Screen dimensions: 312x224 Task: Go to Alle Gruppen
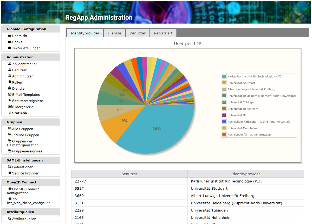pyautogui.click(x=22, y=129)
